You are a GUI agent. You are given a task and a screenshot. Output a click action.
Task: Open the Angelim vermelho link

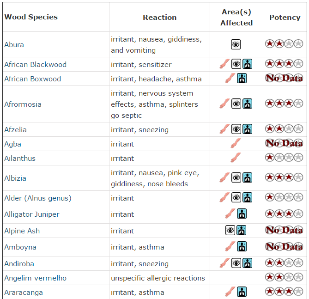coord(36,278)
